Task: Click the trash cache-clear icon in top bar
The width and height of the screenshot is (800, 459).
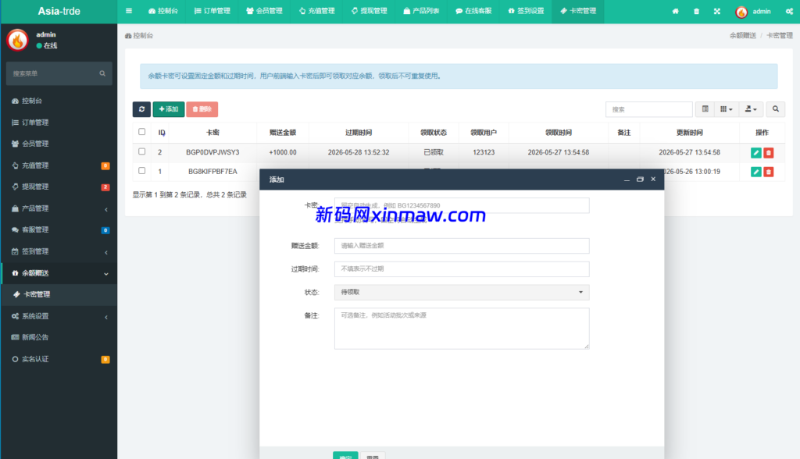Action: point(696,11)
